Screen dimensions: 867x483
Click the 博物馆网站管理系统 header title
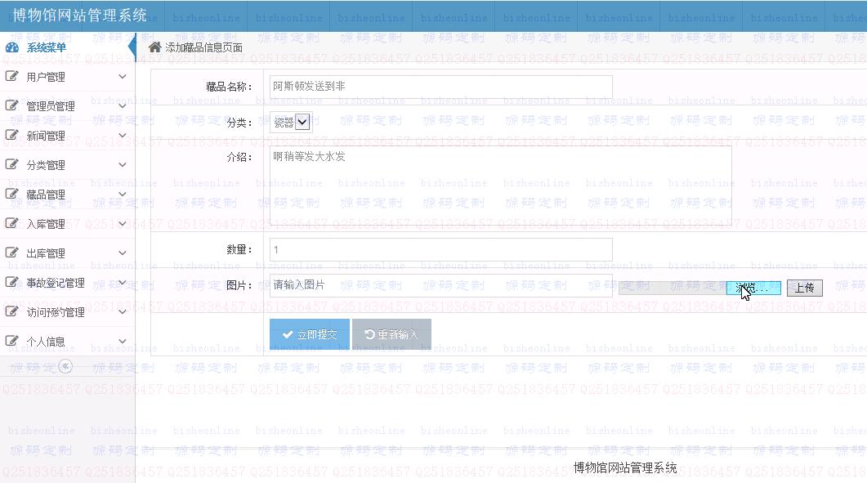(79, 16)
